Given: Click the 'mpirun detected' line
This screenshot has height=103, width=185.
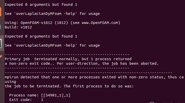Looking at the screenshot, I should (94, 77).
